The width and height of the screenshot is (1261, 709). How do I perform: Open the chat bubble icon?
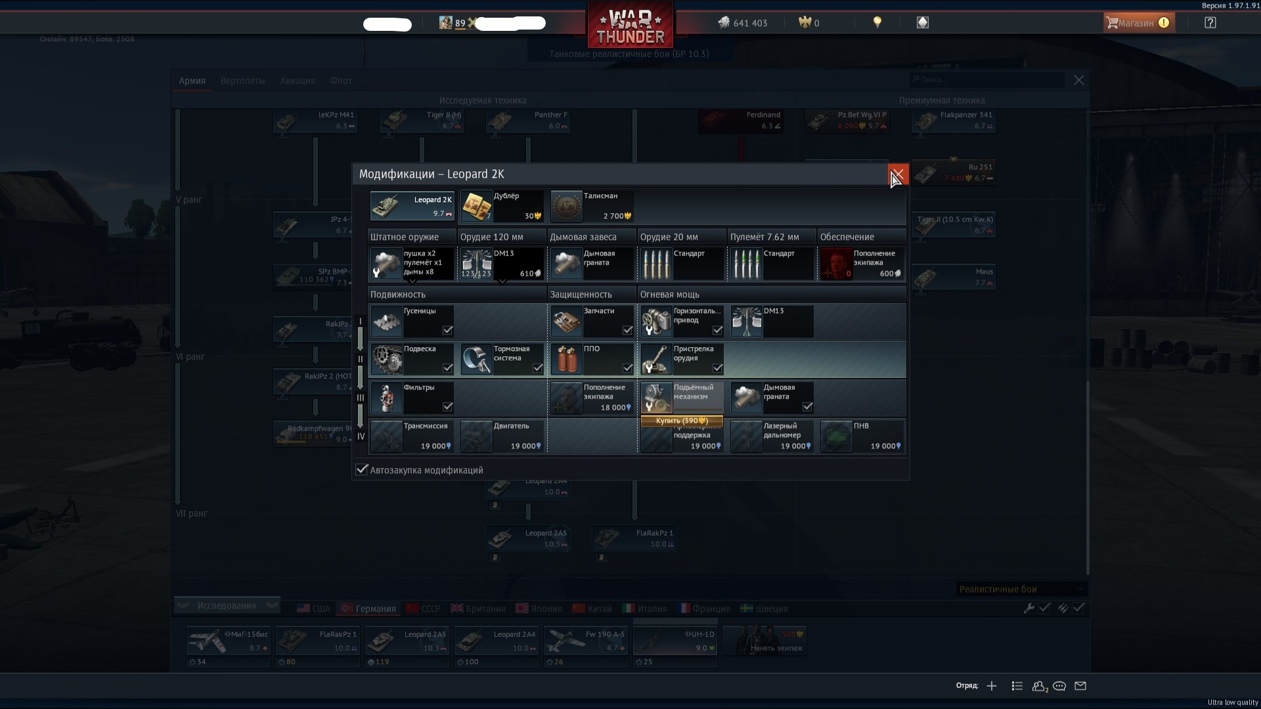[x=1059, y=686]
